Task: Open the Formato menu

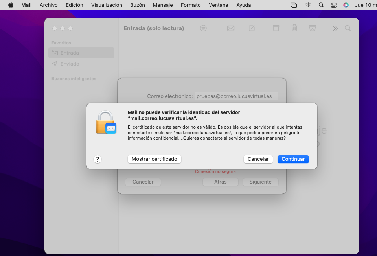Action: click(x=191, y=5)
